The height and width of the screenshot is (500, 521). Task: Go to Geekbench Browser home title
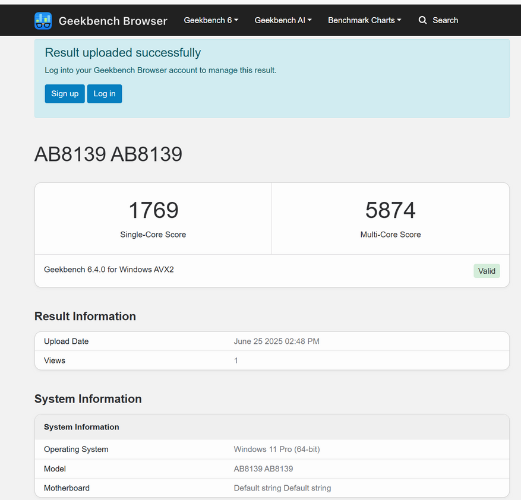pos(113,21)
